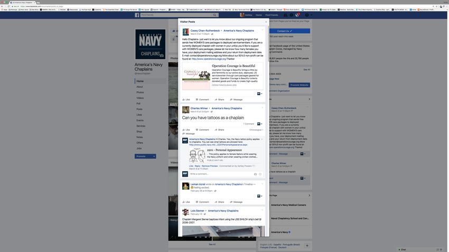
Task: Select Photos in the page sidebar
Action: click(x=140, y=93)
